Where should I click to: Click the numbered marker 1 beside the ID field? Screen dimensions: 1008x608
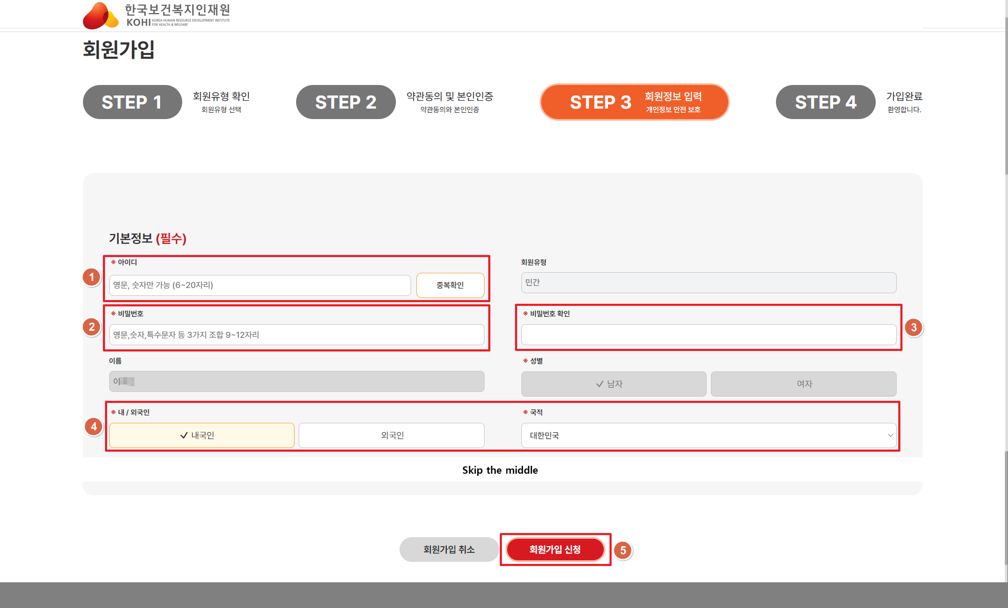(x=92, y=278)
